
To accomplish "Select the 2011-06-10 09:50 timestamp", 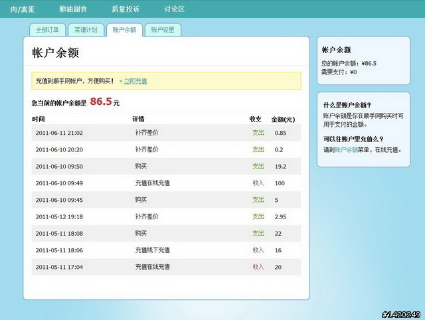I will tap(59, 167).
